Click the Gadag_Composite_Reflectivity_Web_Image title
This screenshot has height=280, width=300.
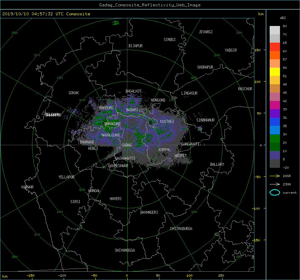coord(150,5)
